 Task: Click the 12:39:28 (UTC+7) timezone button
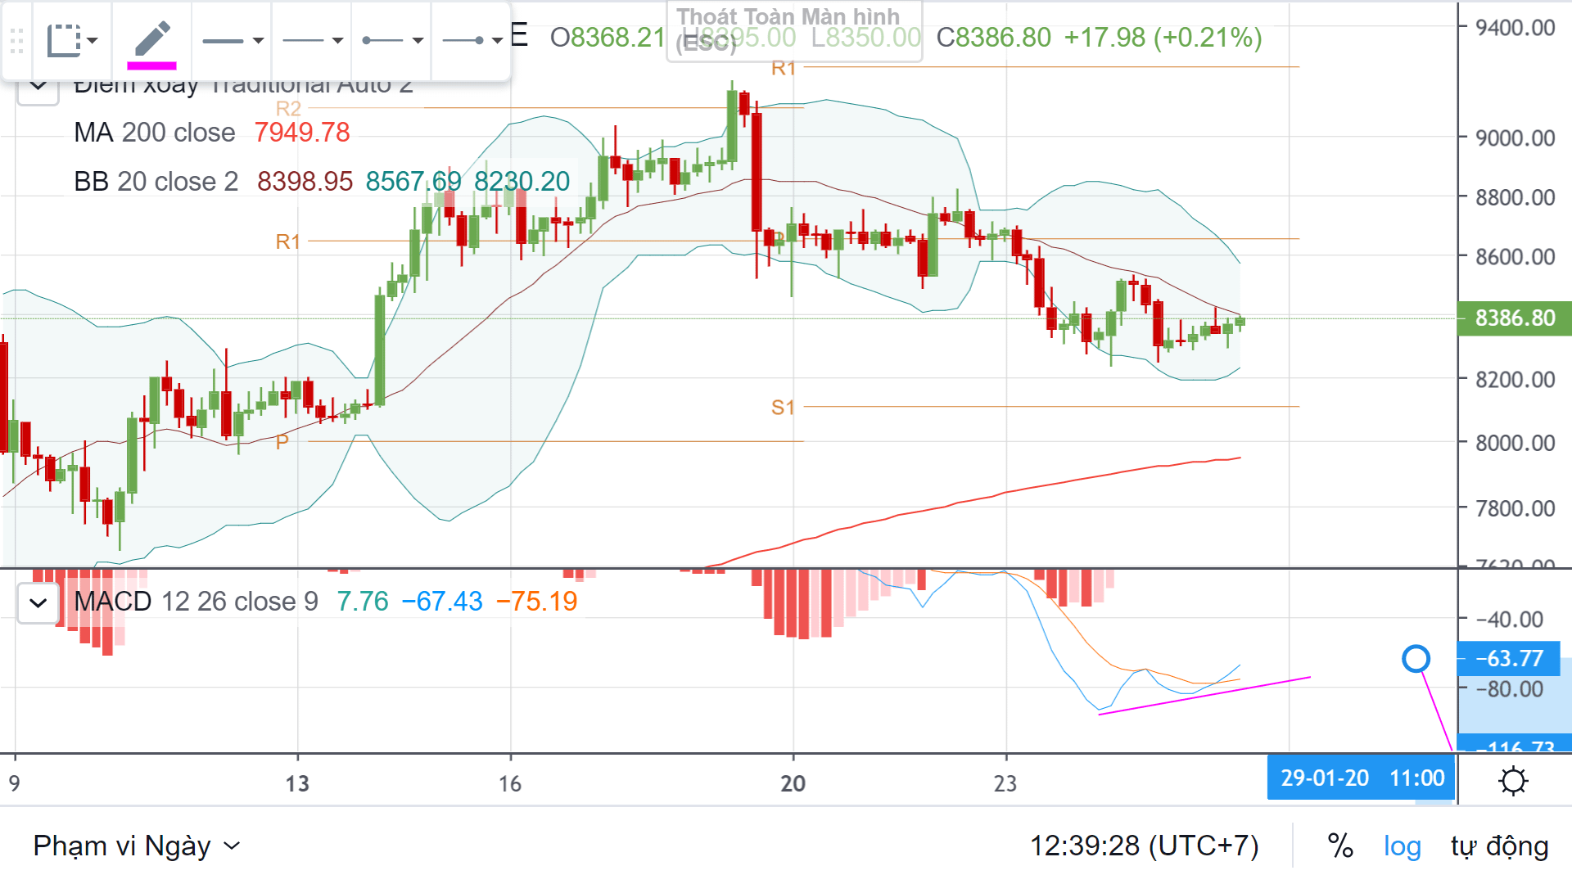1144,846
